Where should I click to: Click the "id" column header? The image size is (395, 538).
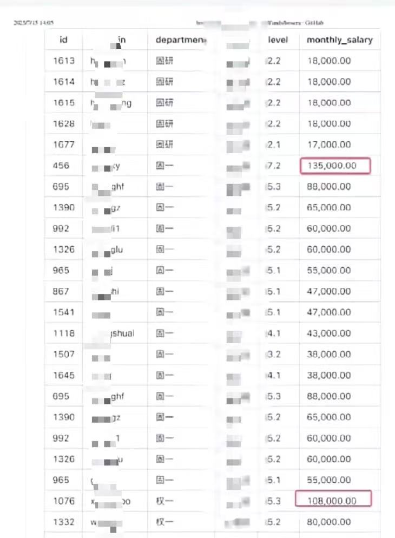click(63, 40)
